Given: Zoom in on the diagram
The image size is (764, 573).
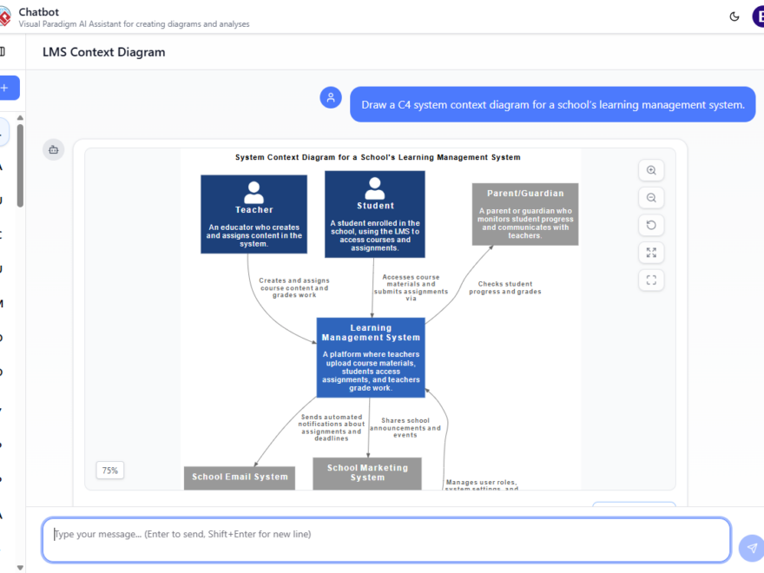Looking at the screenshot, I should 651,170.
